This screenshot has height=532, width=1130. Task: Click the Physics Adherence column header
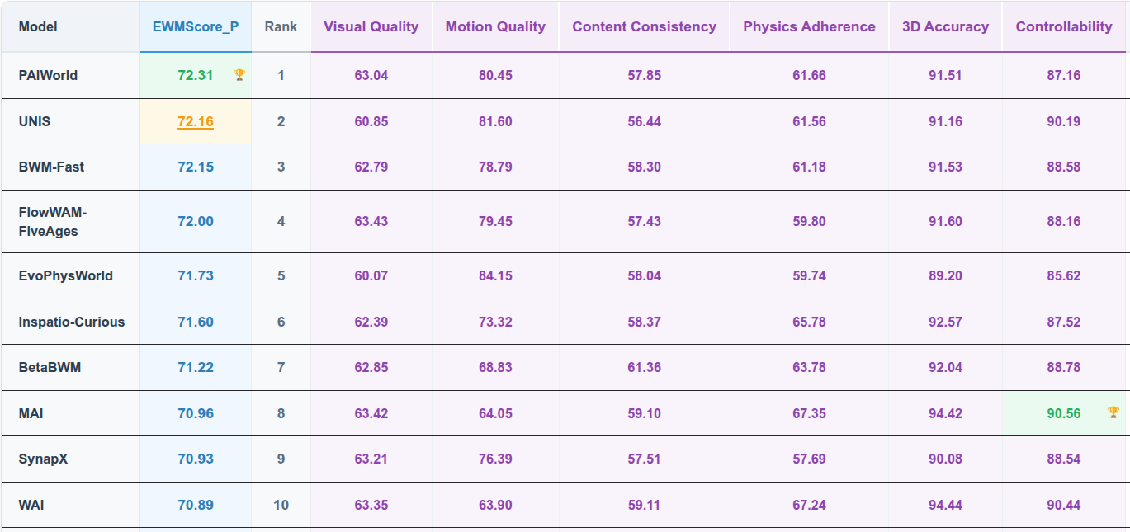pos(810,26)
